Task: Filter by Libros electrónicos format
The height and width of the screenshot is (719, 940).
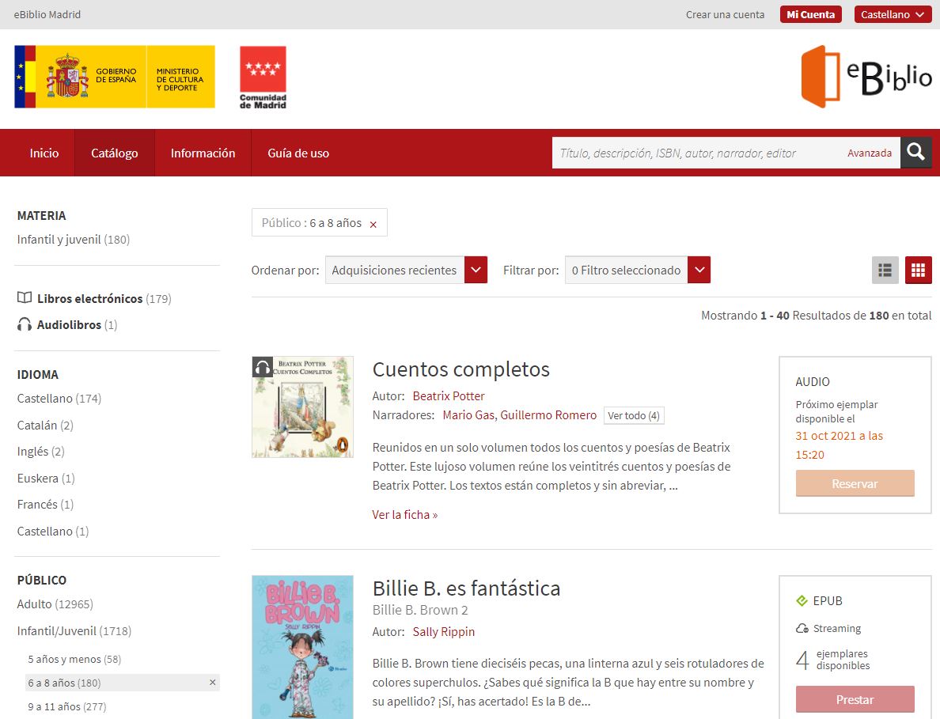Action: tap(89, 299)
